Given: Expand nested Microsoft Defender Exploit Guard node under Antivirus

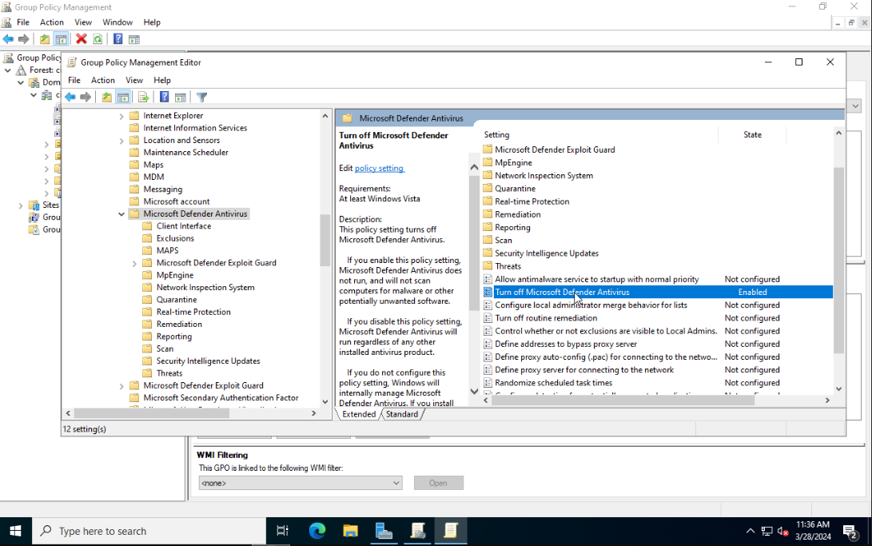Looking at the screenshot, I should pyautogui.click(x=134, y=264).
